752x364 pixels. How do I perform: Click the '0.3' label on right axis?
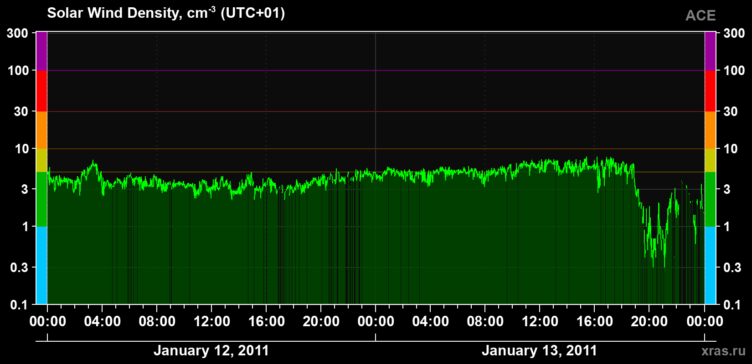(x=732, y=268)
